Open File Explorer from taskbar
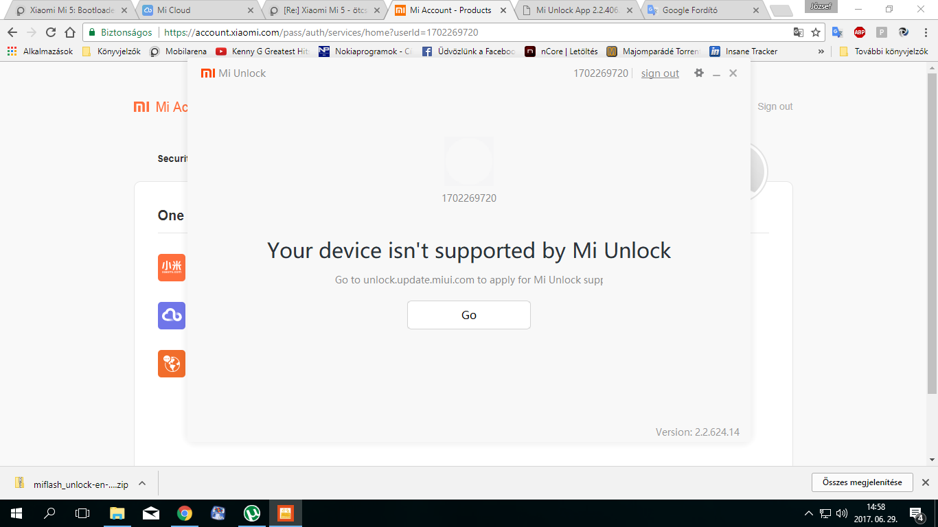 [118, 513]
